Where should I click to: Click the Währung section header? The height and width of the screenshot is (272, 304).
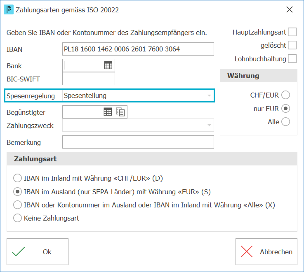[x=259, y=76]
